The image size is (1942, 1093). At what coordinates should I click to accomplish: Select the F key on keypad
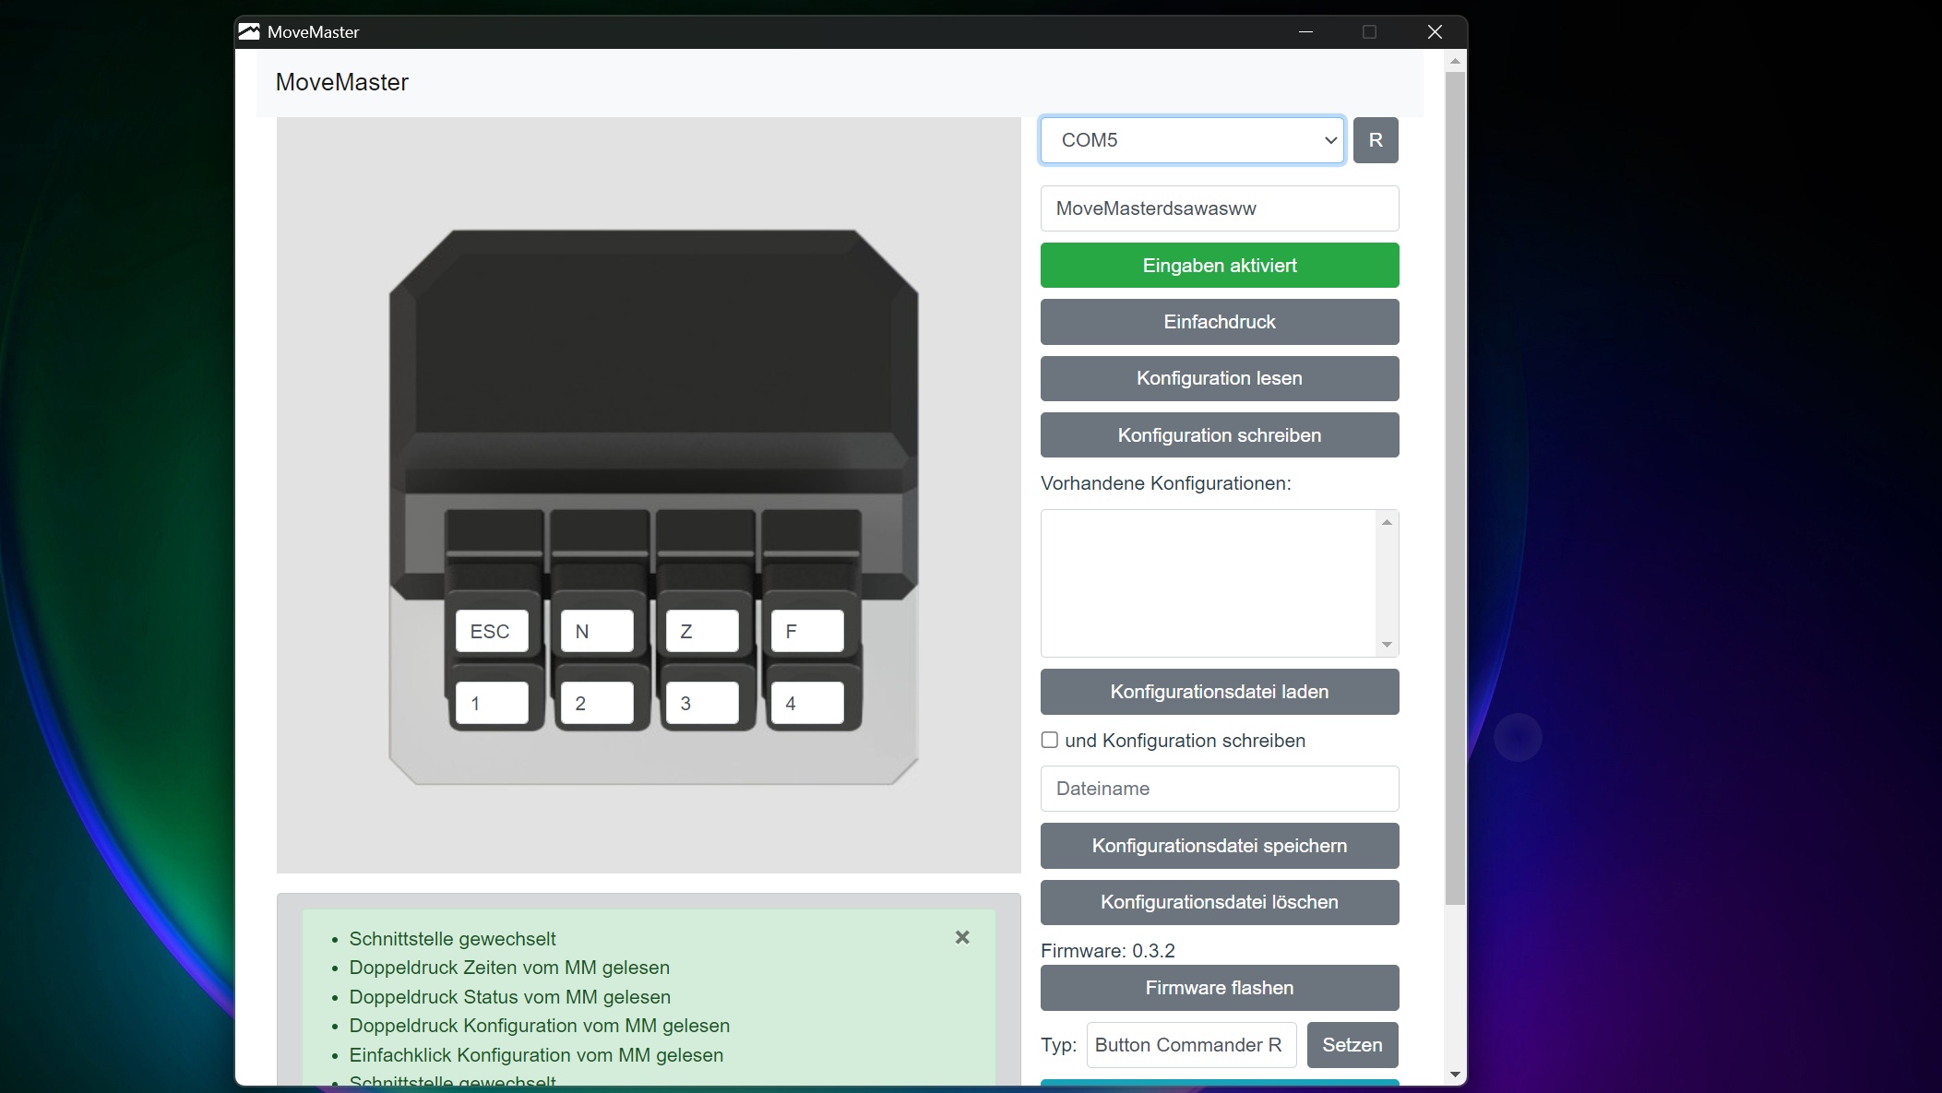(x=807, y=632)
